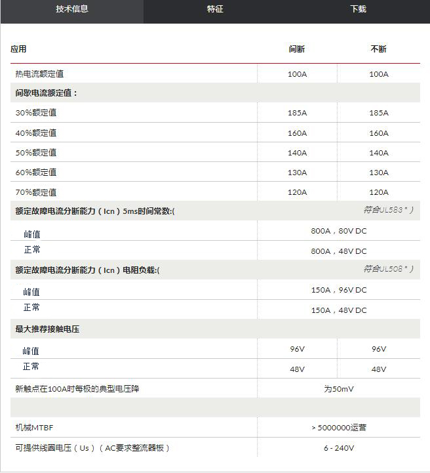
Task: Click the 可提供线圈电压（Us）row label
Action: pyautogui.click(x=93, y=448)
